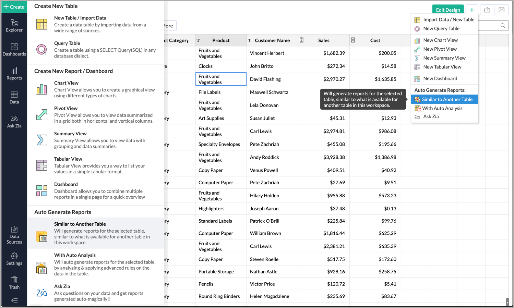Collapse the left sidebar using the bottom arrow

point(14,300)
